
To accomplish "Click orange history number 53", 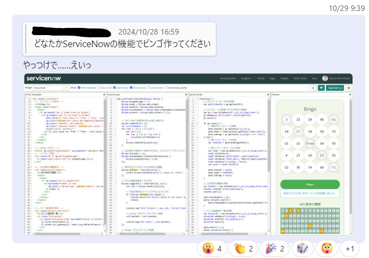I will [310, 226].
